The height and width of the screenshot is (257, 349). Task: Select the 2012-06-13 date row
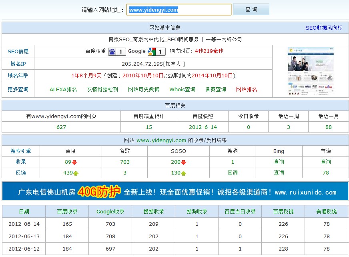coord(175,237)
